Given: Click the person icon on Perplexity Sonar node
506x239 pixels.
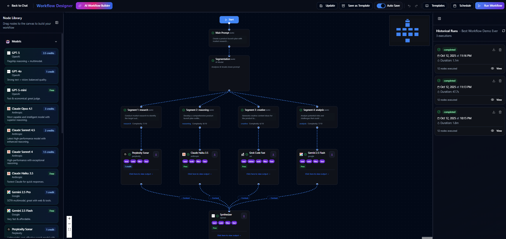Looking at the screenshot, I should coord(156,154).
